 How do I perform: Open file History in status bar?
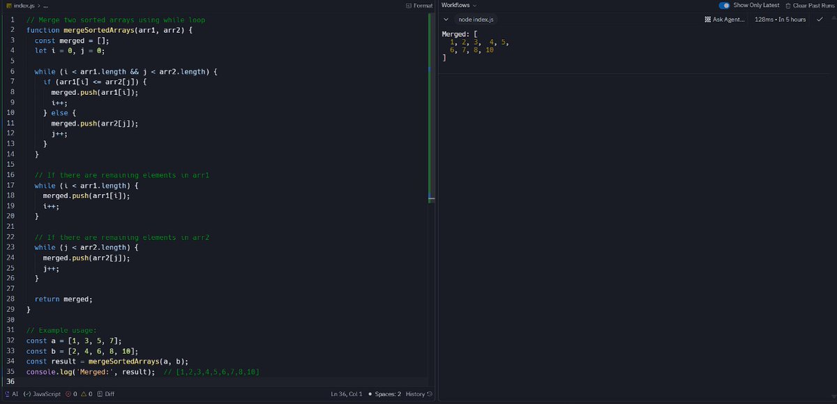(x=419, y=394)
